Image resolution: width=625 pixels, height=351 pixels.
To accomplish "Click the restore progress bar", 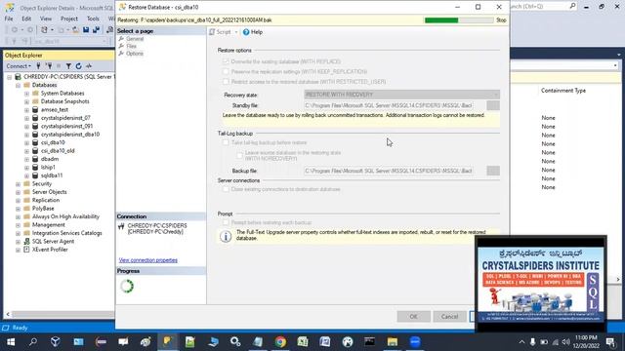I will coord(459,20).
